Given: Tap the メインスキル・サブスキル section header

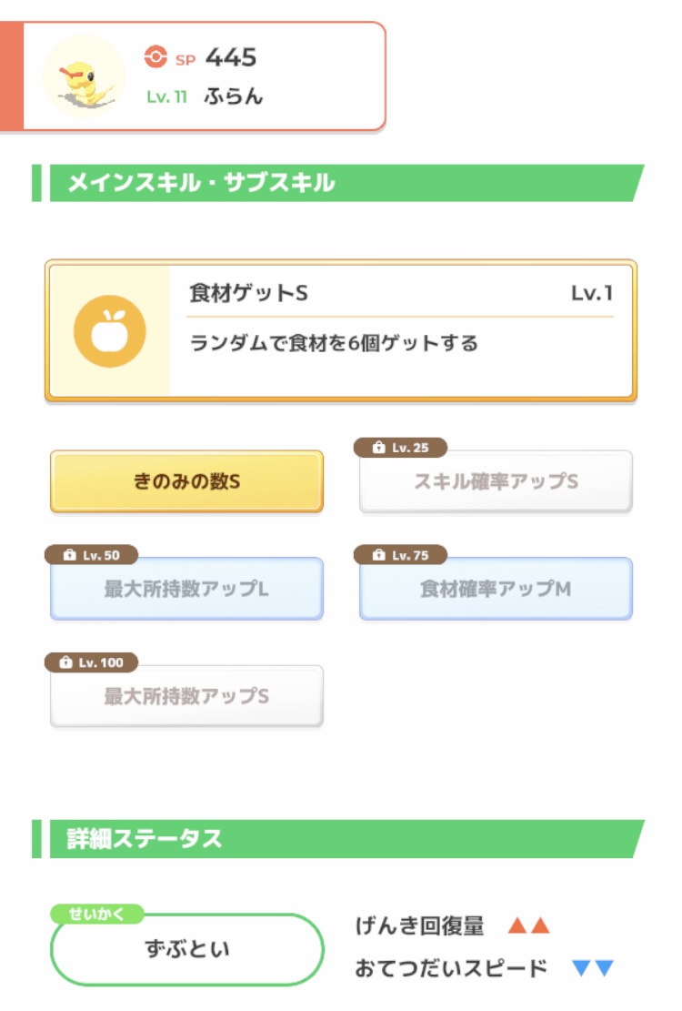Looking at the screenshot, I should tap(202, 183).
